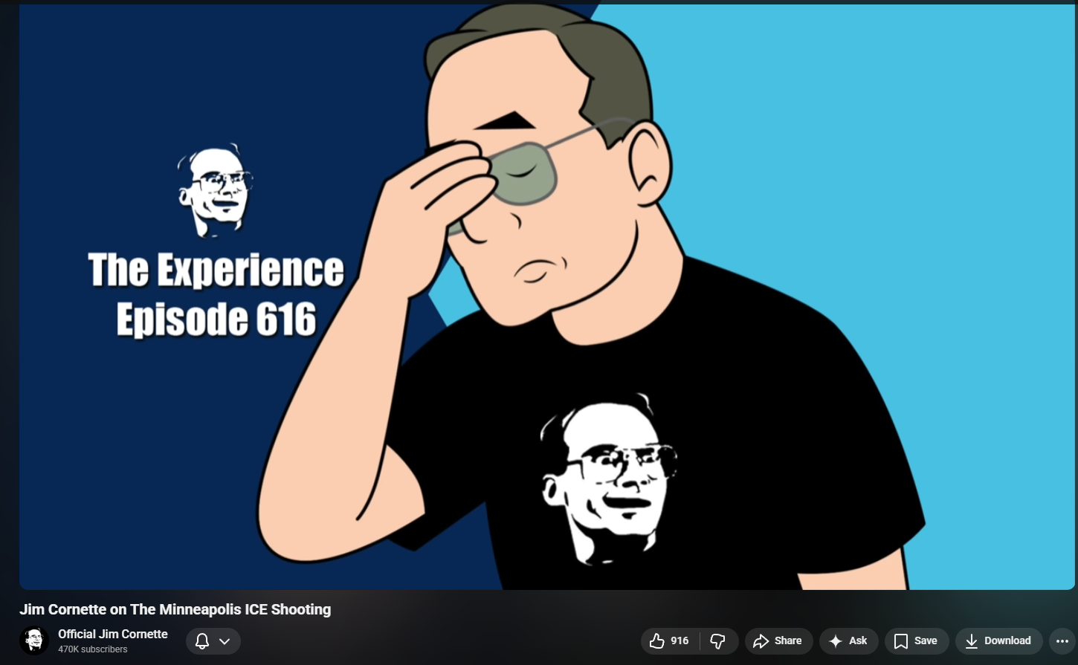Viewport: 1078px width, 665px height.
Task: Open Official Jim Cornette channel avatar
Action: 34,640
